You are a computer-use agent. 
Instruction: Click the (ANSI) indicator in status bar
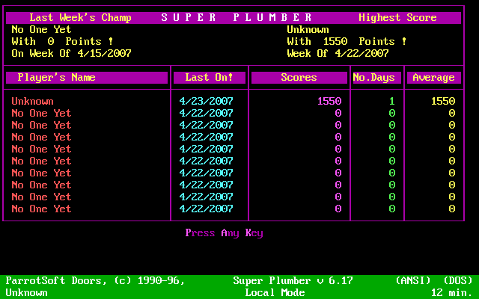412,281
